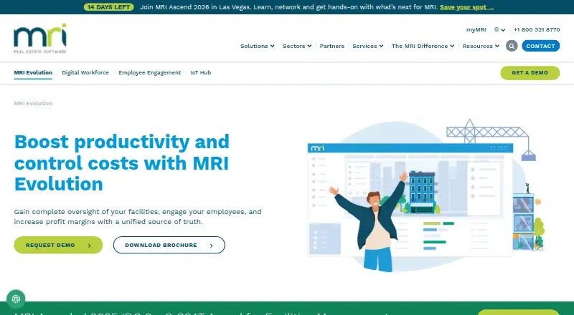The height and width of the screenshot is (315, 574).
Task: Follow the Save your spot link
Action: click(x=467, y=7)
